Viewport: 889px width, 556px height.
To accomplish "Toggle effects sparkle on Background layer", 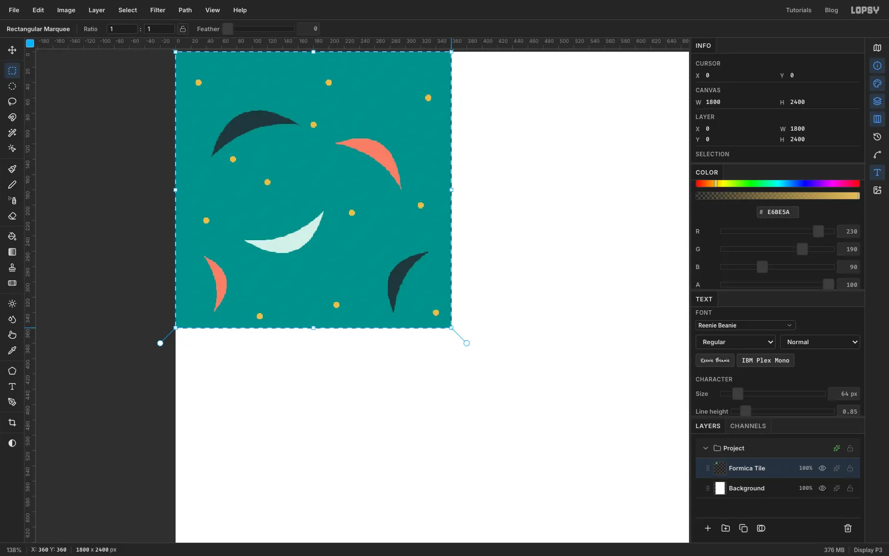I will pos(837,488).
